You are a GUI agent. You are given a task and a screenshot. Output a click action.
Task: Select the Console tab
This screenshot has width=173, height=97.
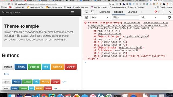click(x=119, y=12)
